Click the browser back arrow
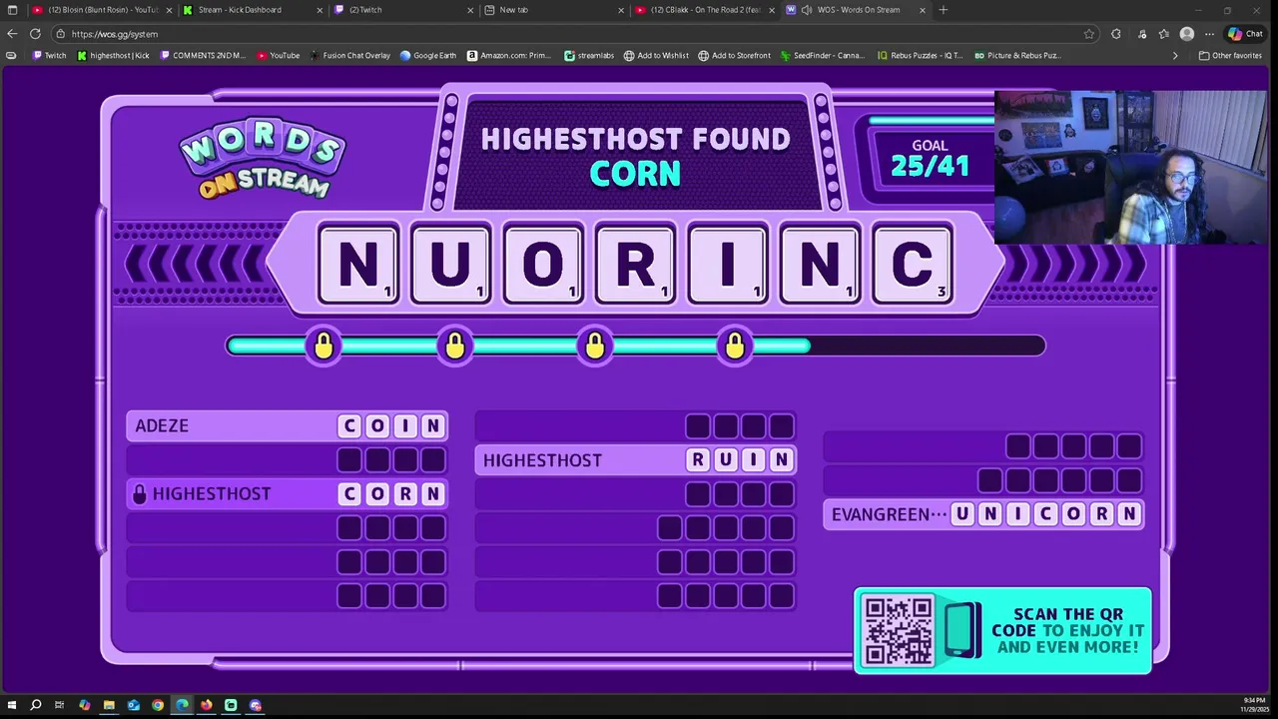Viewport: 1278px width, 719px height. click(12, 34)
